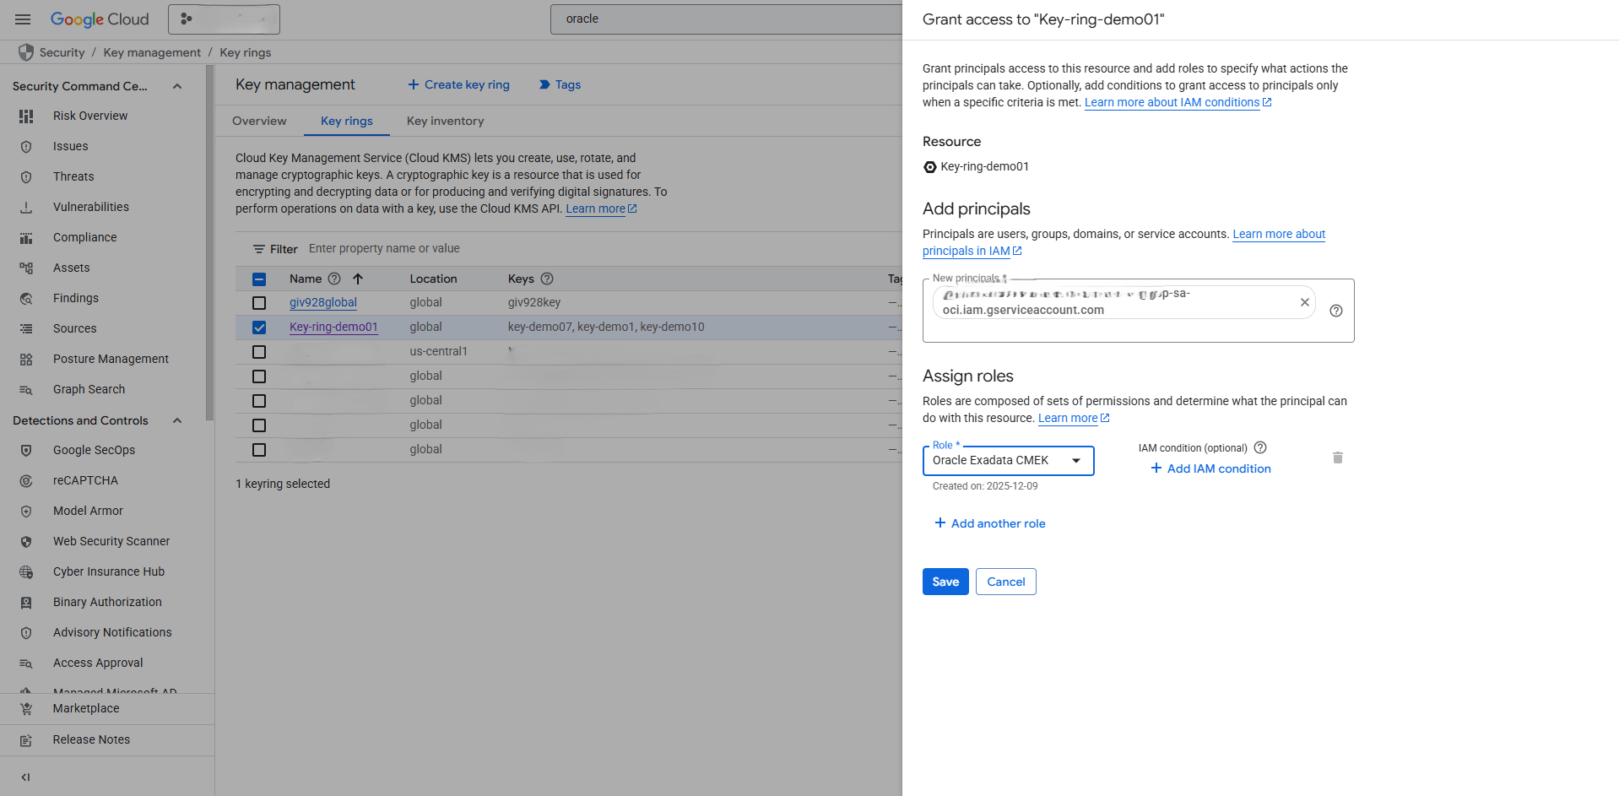The width and height of the screenshot is (1619, 796).
Task: Open the navigation hamburger menu
Action: coord(22,19)
